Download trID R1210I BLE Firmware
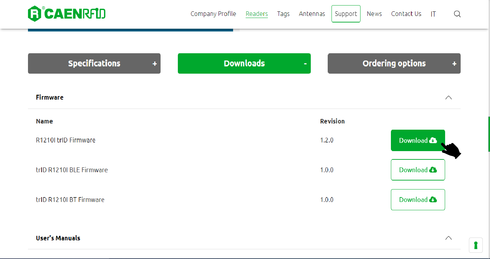 pos(417,170)
